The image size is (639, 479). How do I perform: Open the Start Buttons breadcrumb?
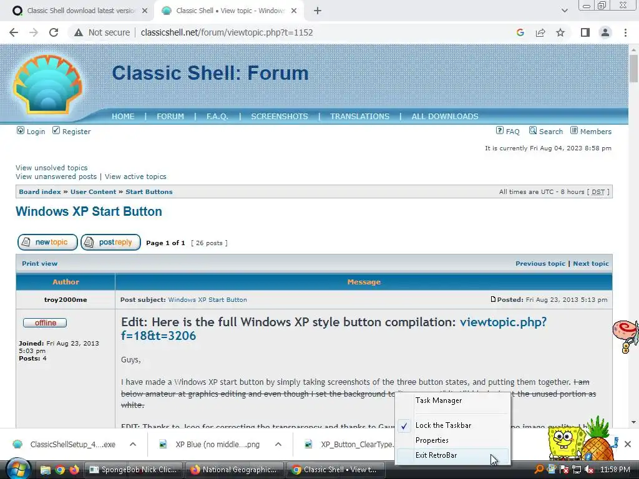(149, 192)
